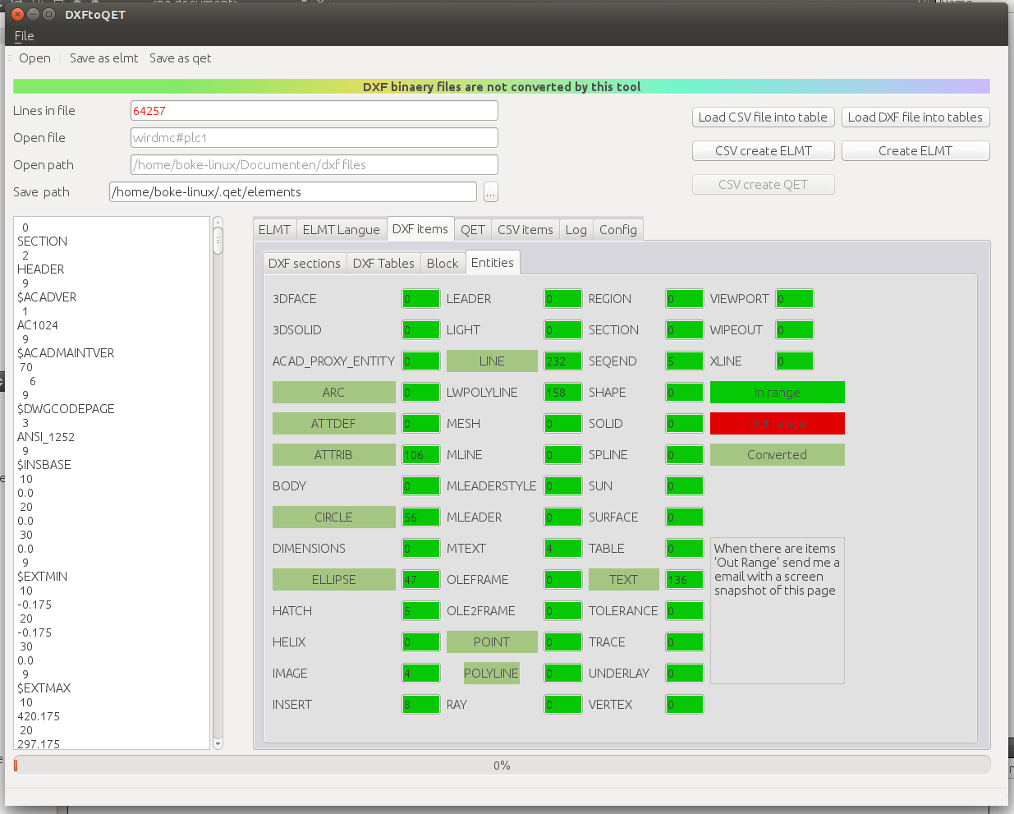Click the LINE entity label

pos(492,361)
